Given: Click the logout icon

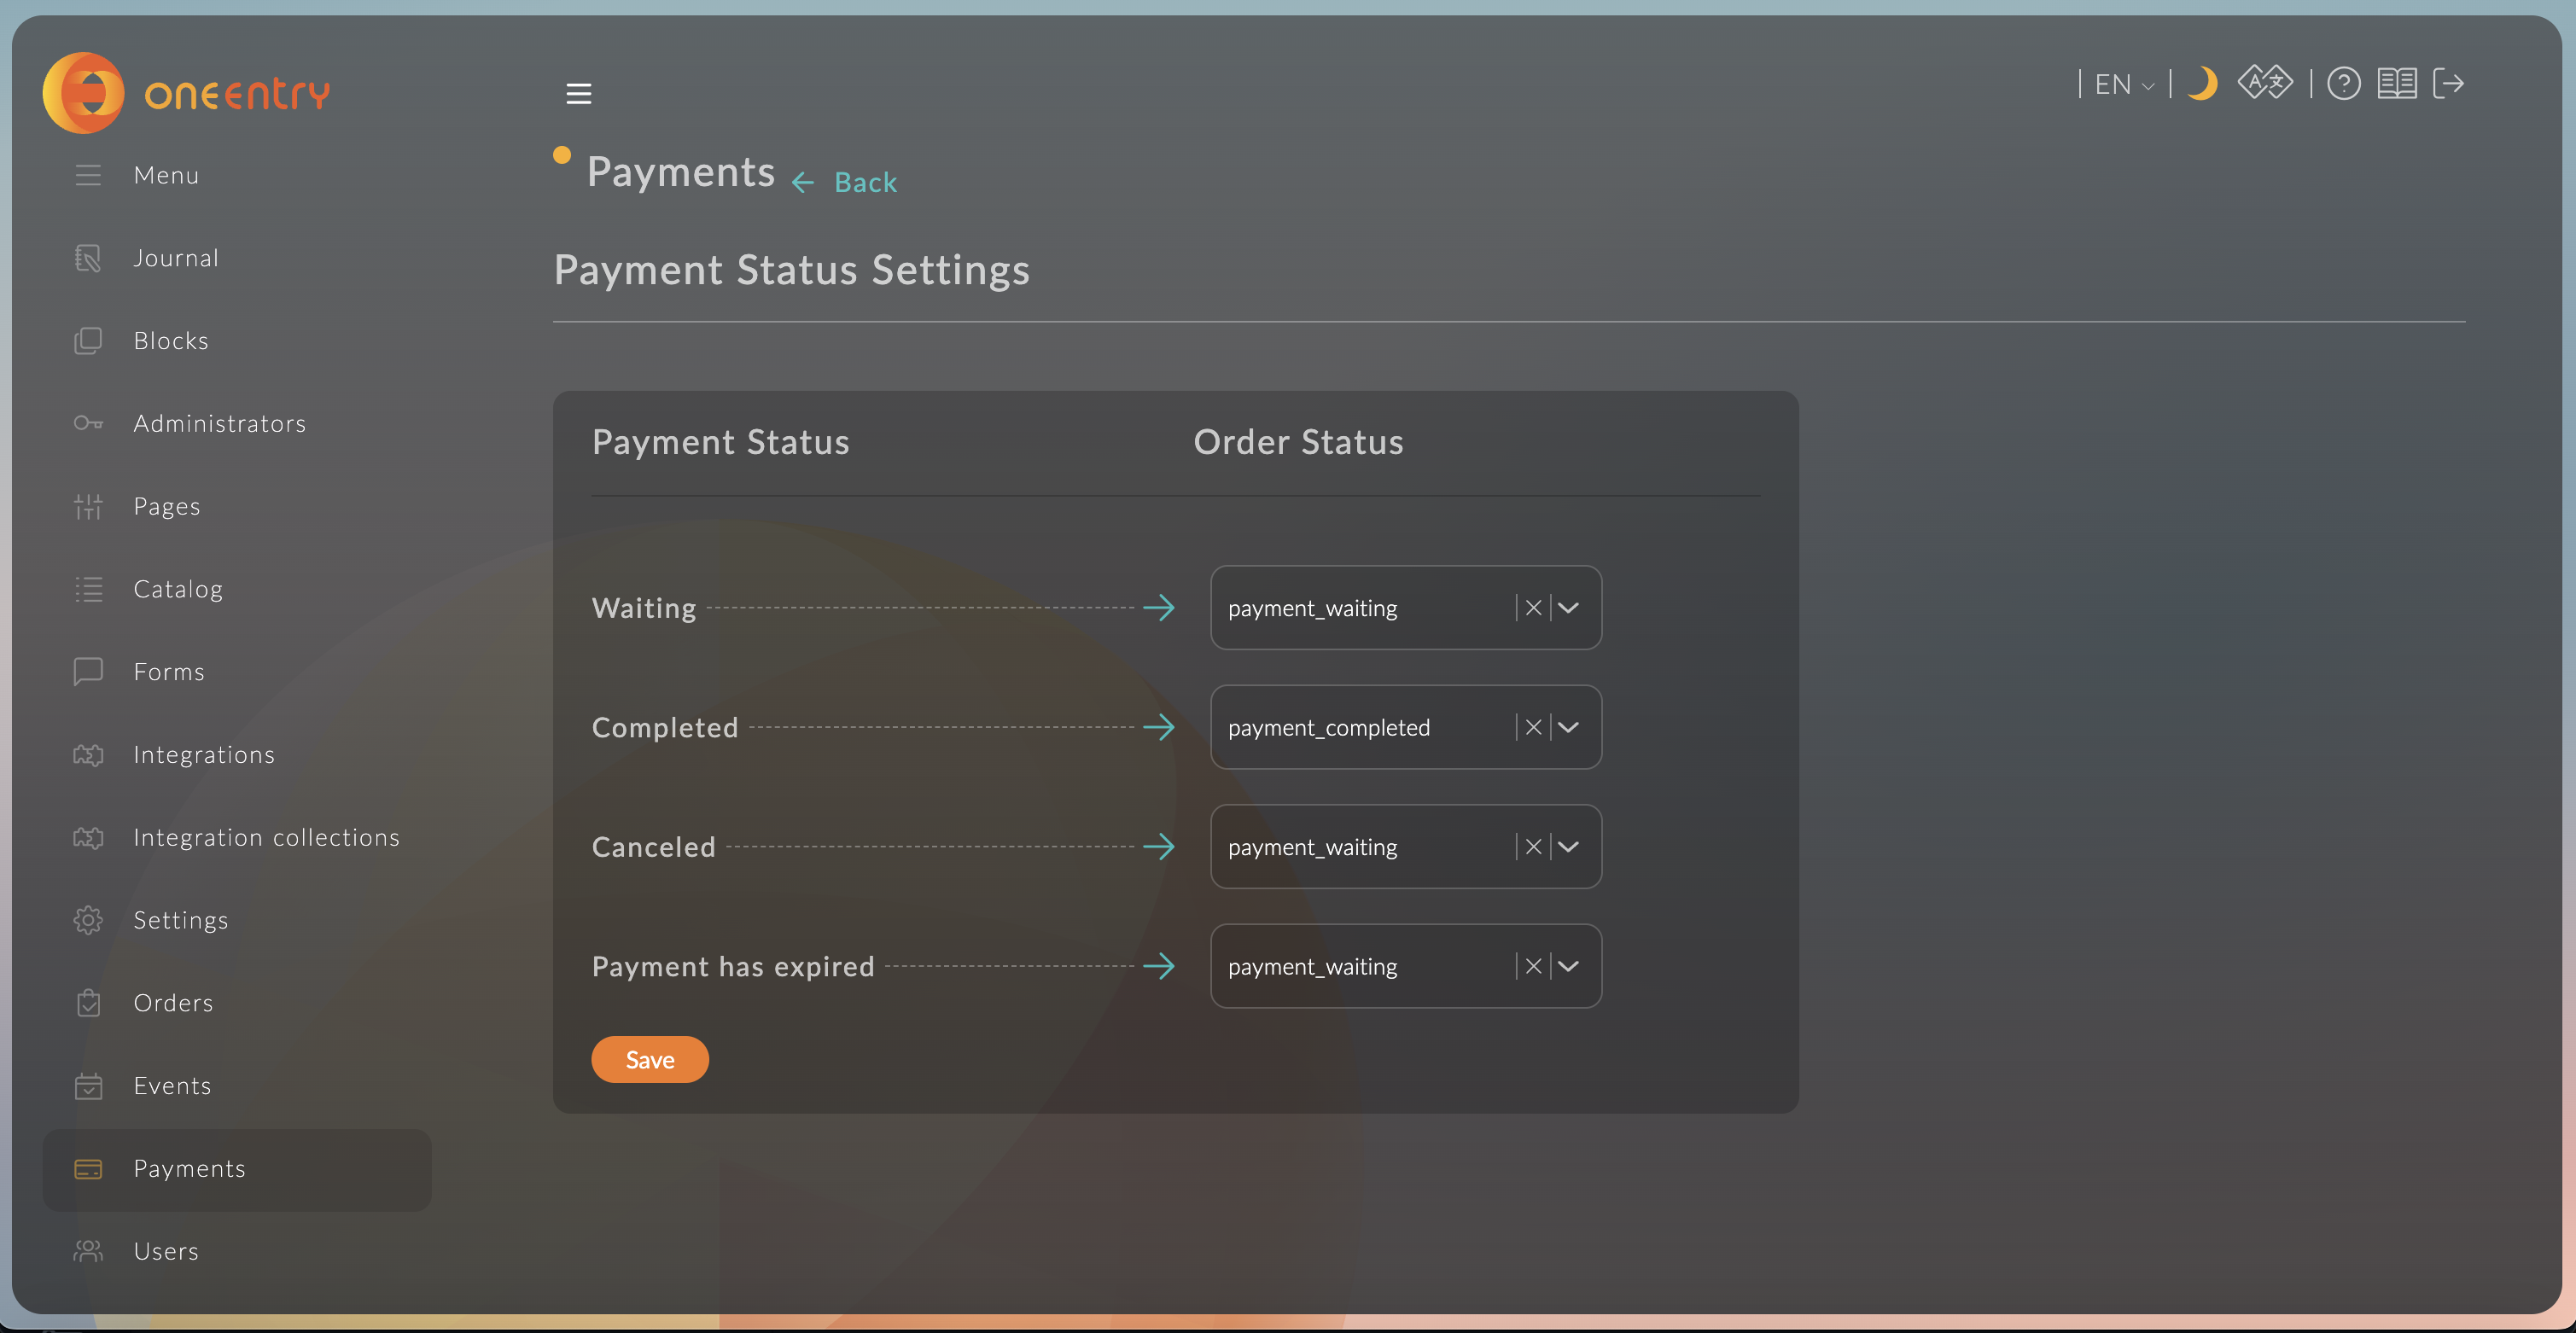Looking at the screenshot, I should click(x=2448, y=84).
